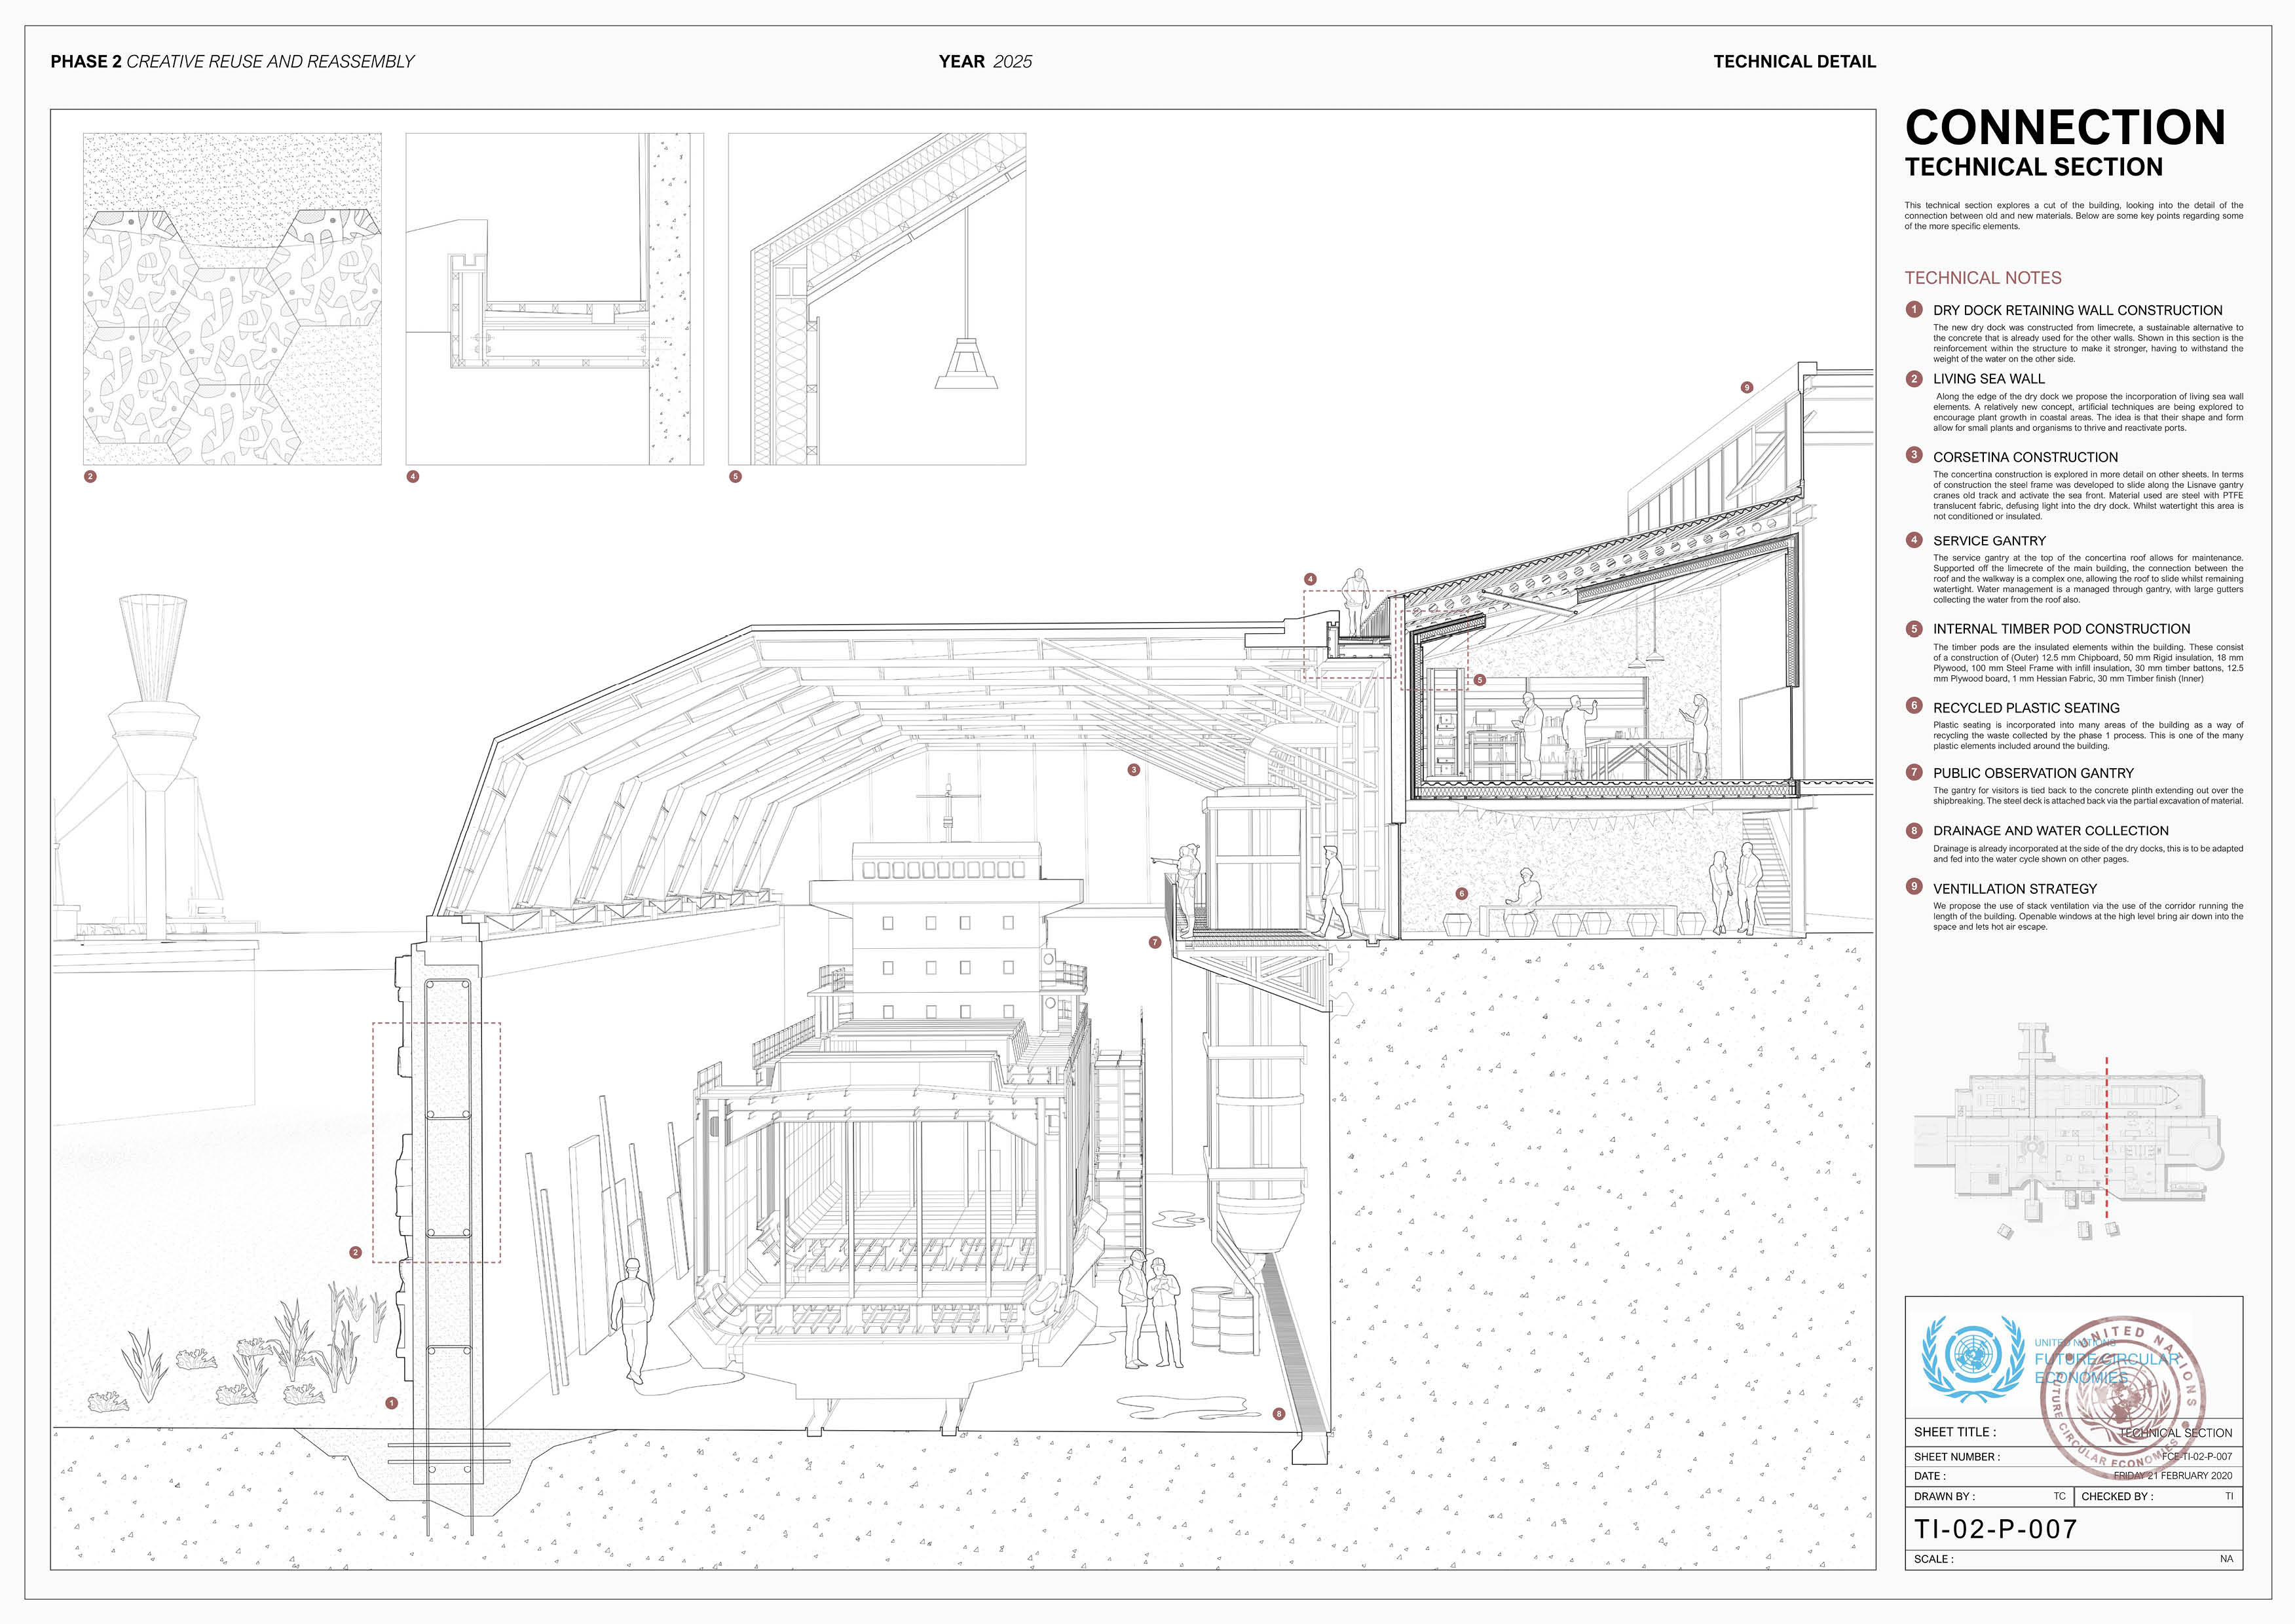
Task: Open the timber pod roof detail thumbnail
Action: pyautogui.click(x=877, y=299)
